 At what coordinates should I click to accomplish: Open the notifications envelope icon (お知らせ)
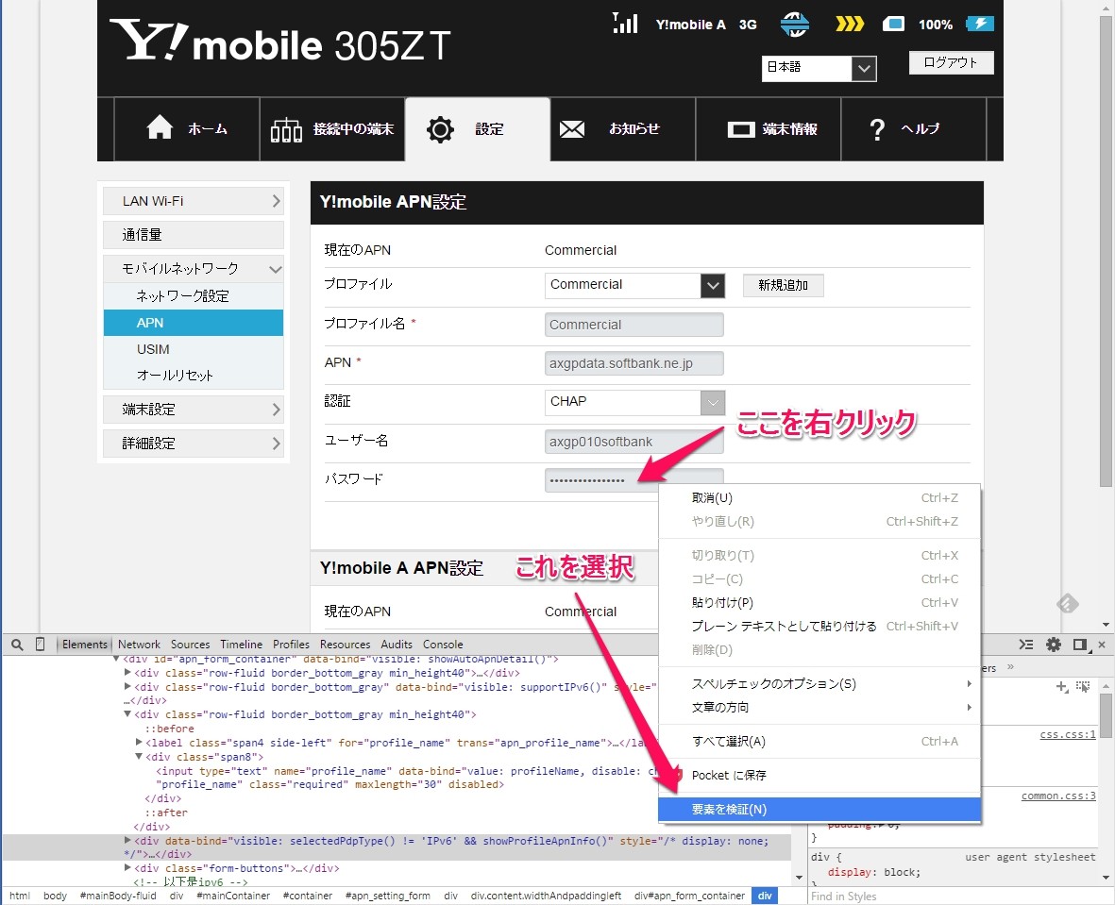pos(572,129)
